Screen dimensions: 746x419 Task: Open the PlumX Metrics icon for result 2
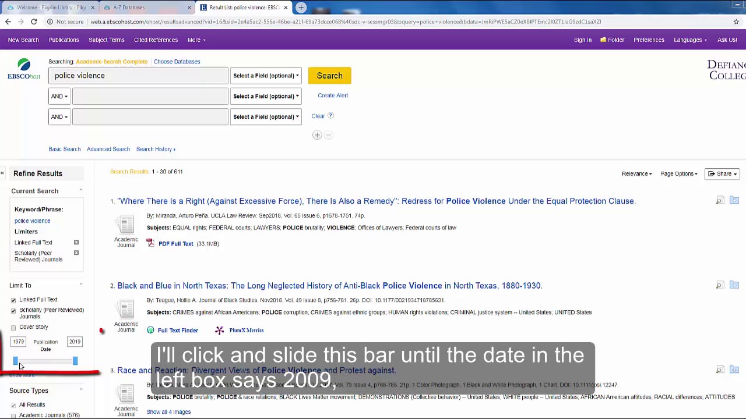coord(219,330)
